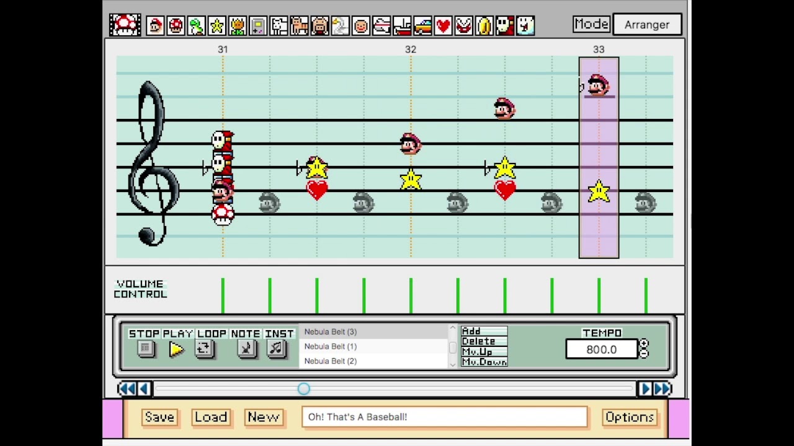
Task: Select the Car instrument icon
Action: click(x=422, y=25)
